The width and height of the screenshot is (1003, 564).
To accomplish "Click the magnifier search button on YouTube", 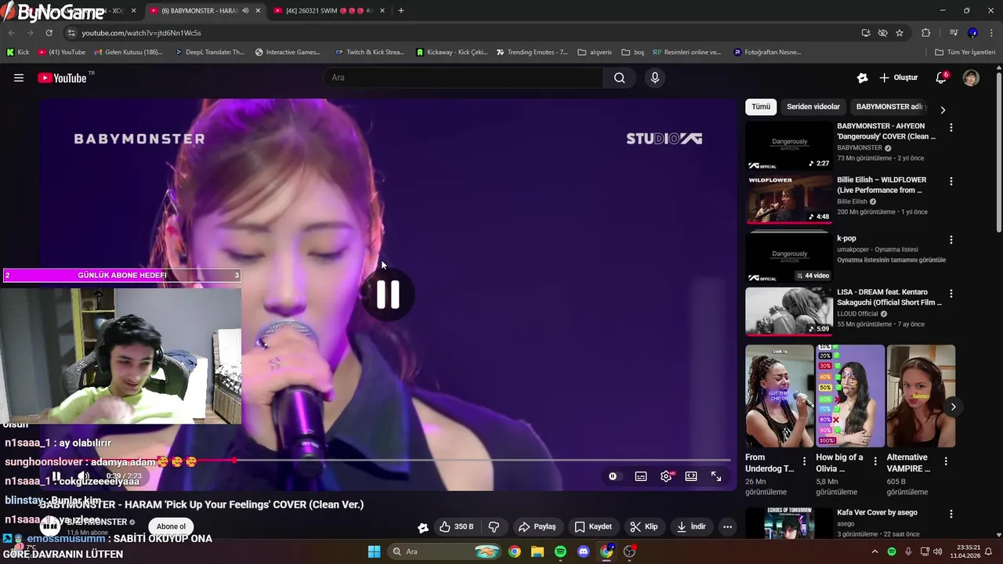I will point(620,78).
